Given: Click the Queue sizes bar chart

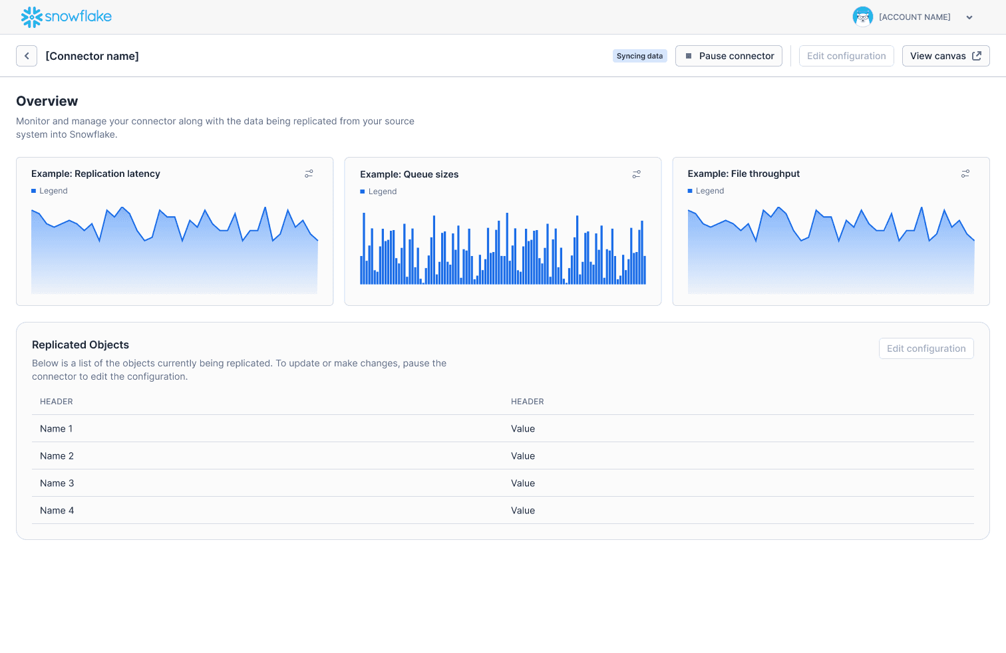Looking at the screenshot, I should coord(503,249).
